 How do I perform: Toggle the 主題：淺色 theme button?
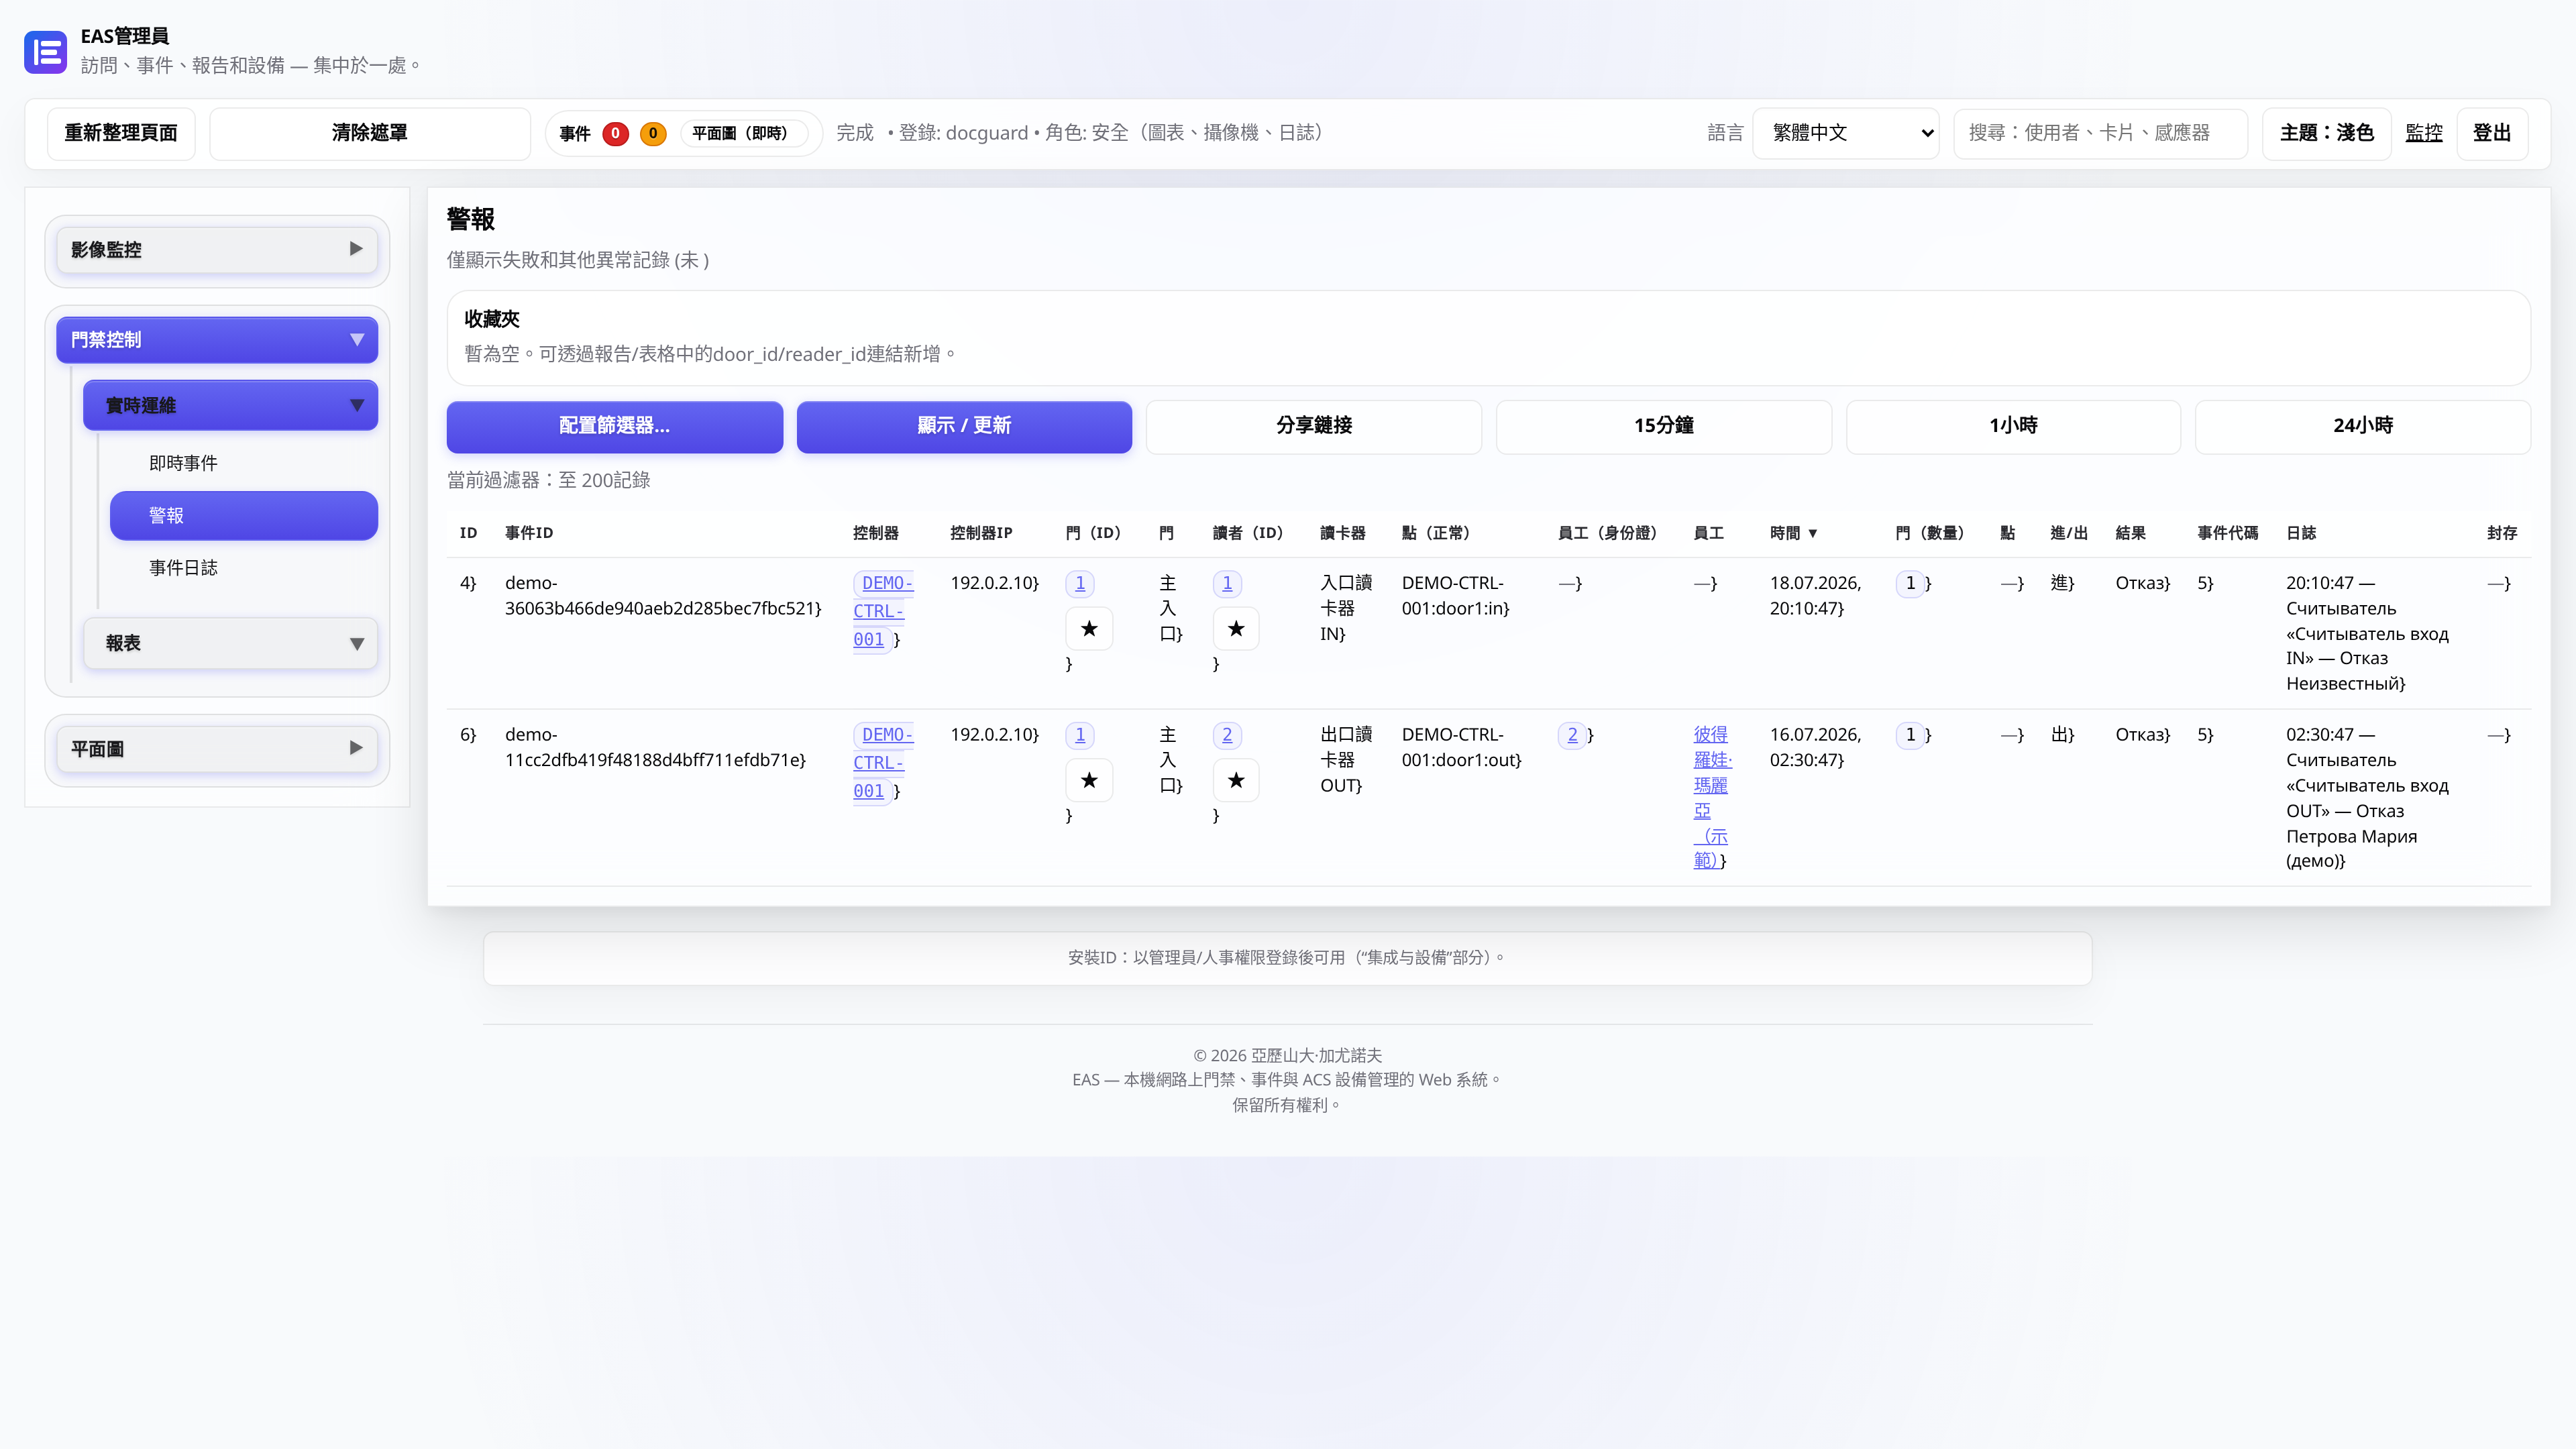point(2326,133)
